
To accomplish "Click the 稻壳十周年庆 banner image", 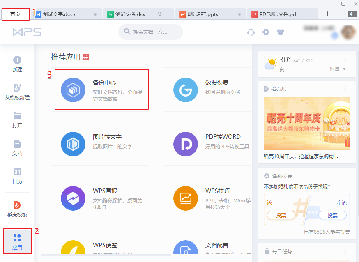I will pos(306,123).
